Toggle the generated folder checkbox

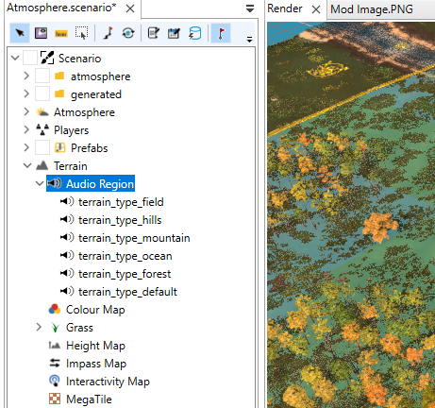(42, 94)
